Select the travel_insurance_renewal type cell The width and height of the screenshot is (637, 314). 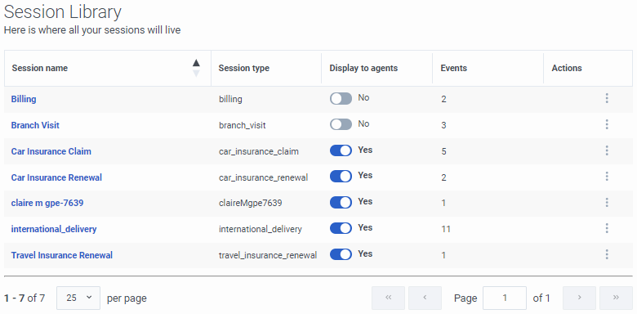(268, 255)
